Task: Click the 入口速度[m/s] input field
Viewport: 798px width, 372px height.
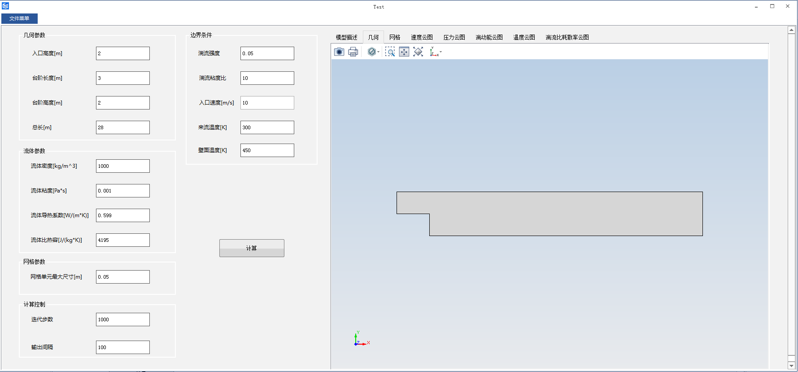Action: pyautogui.click(x=267, y=103)
